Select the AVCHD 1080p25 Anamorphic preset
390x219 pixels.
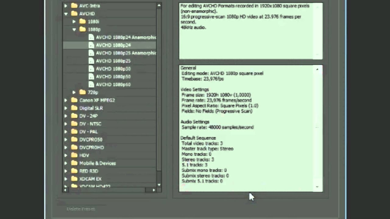tap(126, 53)
